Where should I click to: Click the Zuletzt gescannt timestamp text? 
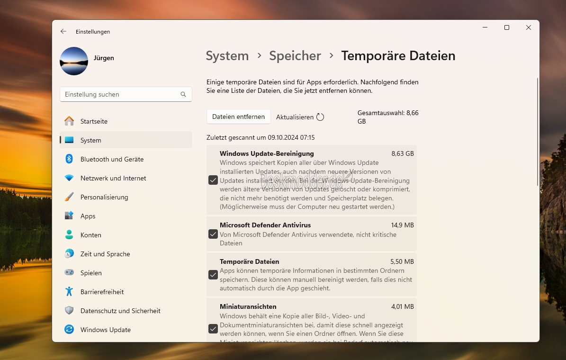(261, 137)
